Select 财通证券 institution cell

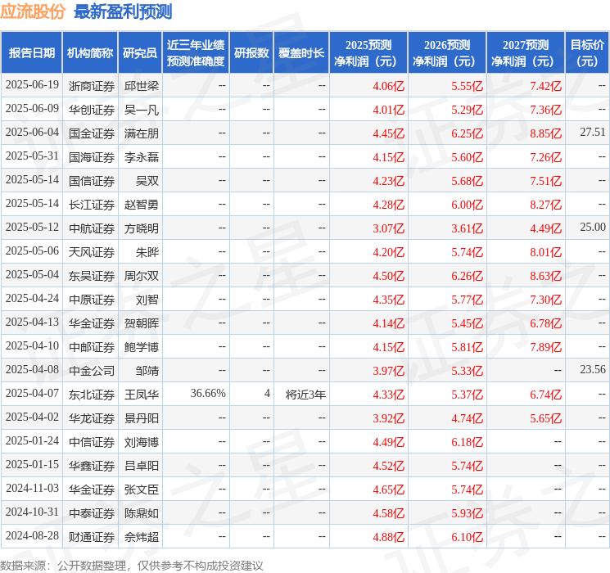(92, 537)
